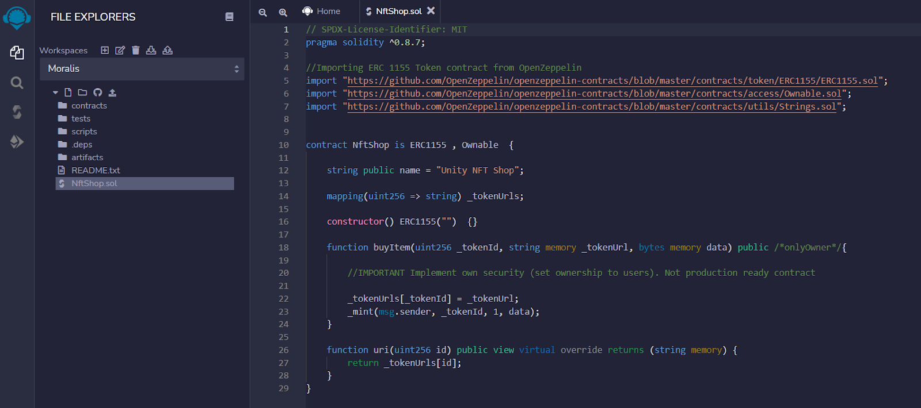Delete workspace with the trash icon

click(x=135, y=50)
